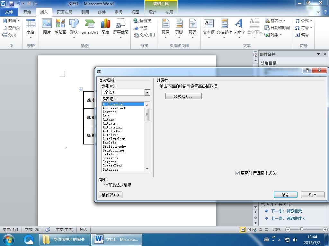Go back to 上一步: 选取收件人
329x246 pixels.
pyautogui.click(x=288, y=218)
